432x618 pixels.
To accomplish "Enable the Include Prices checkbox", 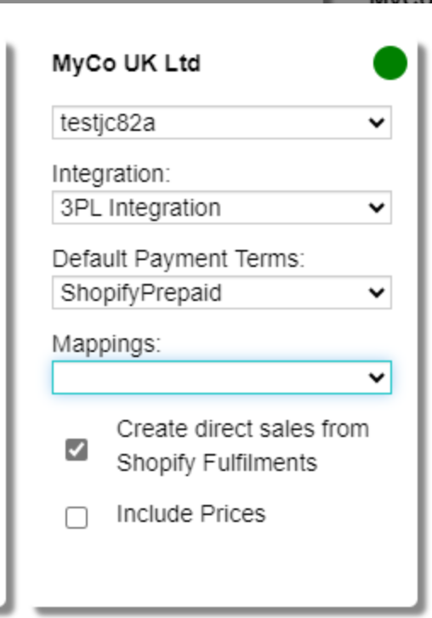I will tap(77, 517).
